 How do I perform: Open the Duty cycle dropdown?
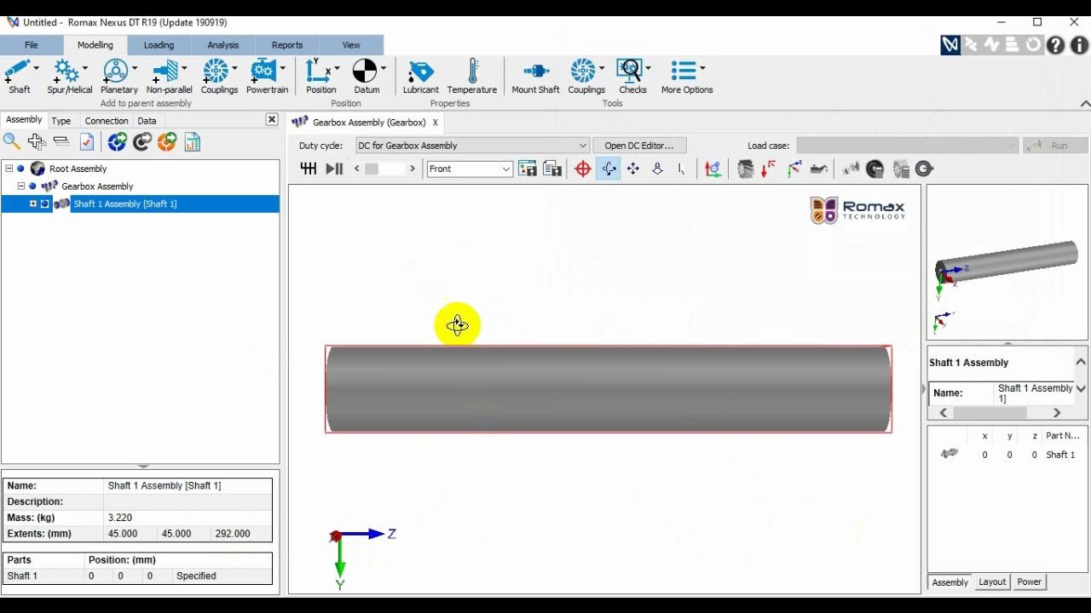click(472, 146)
